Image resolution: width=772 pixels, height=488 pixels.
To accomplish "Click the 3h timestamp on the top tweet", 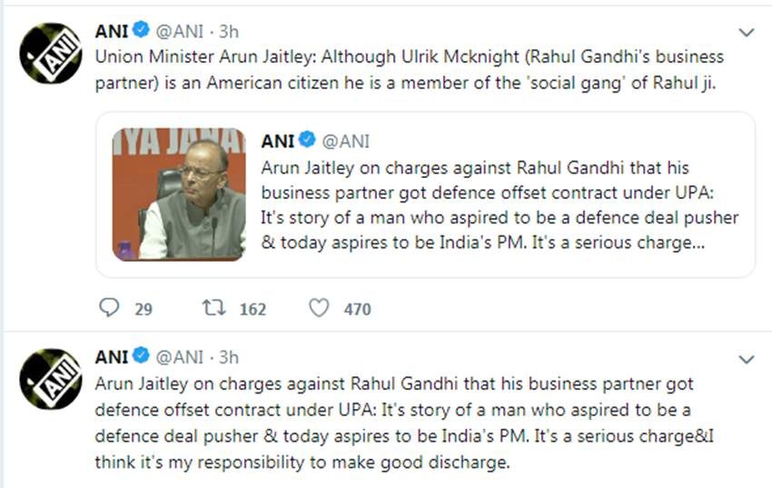I will [229, 32].
